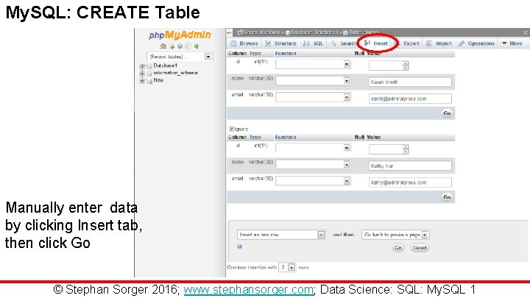This screenshot has width=530, height=298.
Task: Click the Browse tab icon
Action: [233, 43]
